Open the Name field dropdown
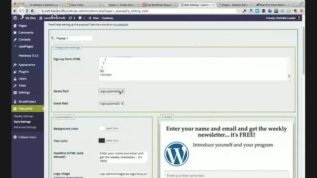317x178 pixels. pyautogui.click(x=111, y=91)
